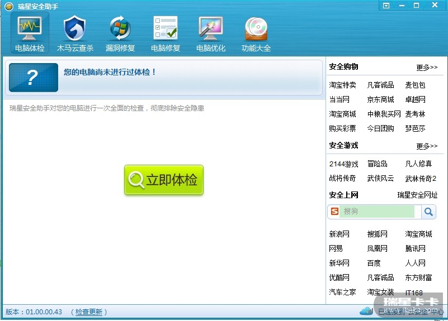The image size is (448, 321).
Task: Open 当当网 link
Action: click(x=339, y=99)
